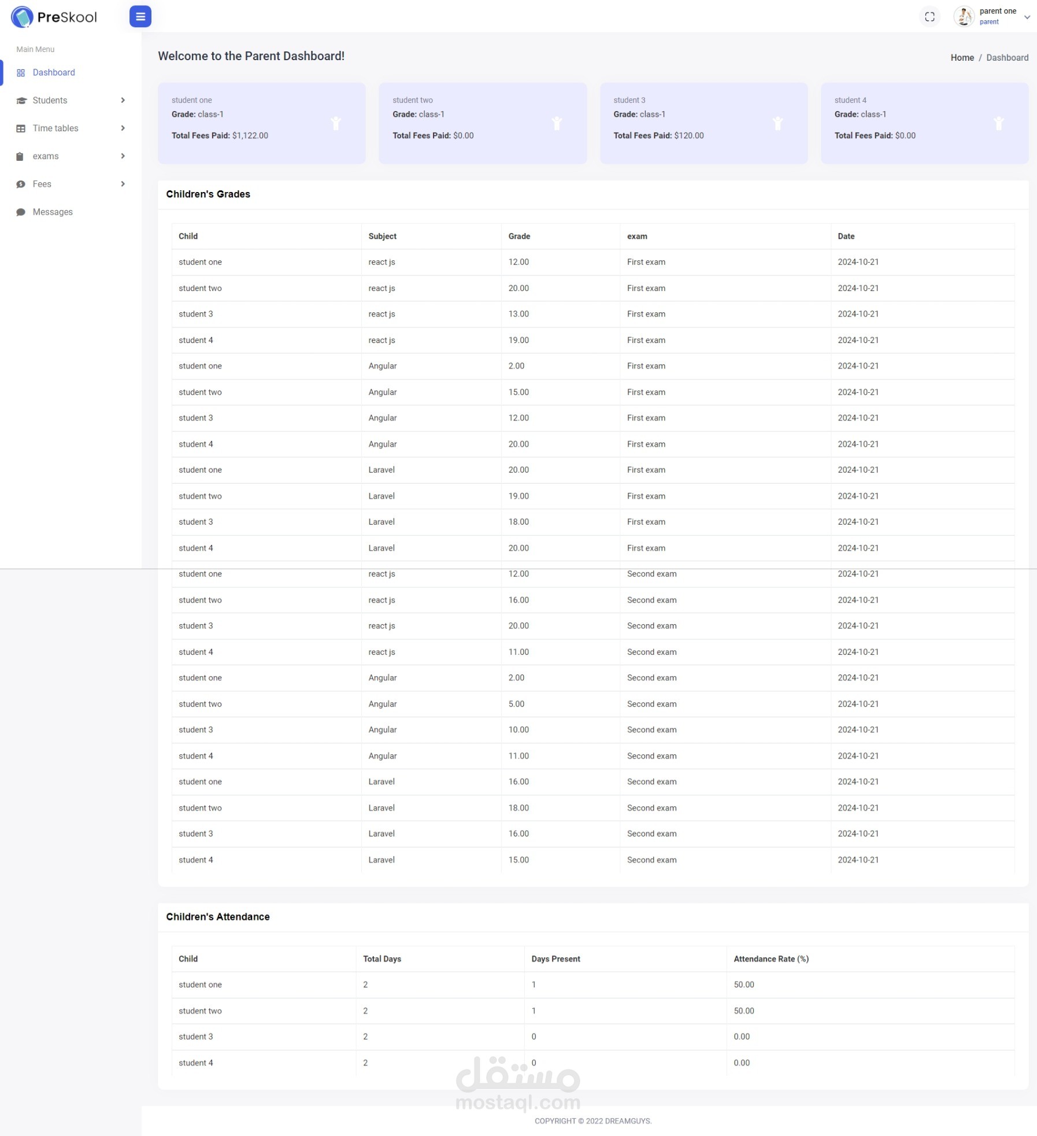Click the student one summary card
The width and height of the screenshot is (1037, 1136).
coord(261,123)
